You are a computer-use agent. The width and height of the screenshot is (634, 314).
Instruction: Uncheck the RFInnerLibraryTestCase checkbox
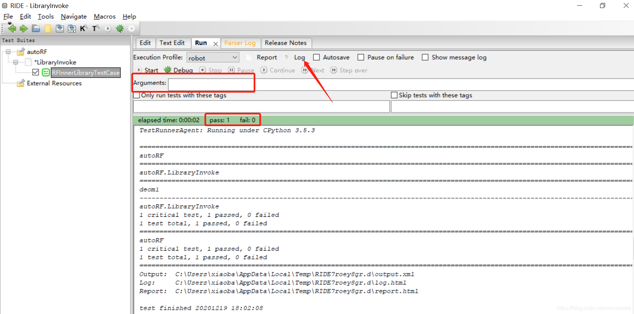pos(36,72)
